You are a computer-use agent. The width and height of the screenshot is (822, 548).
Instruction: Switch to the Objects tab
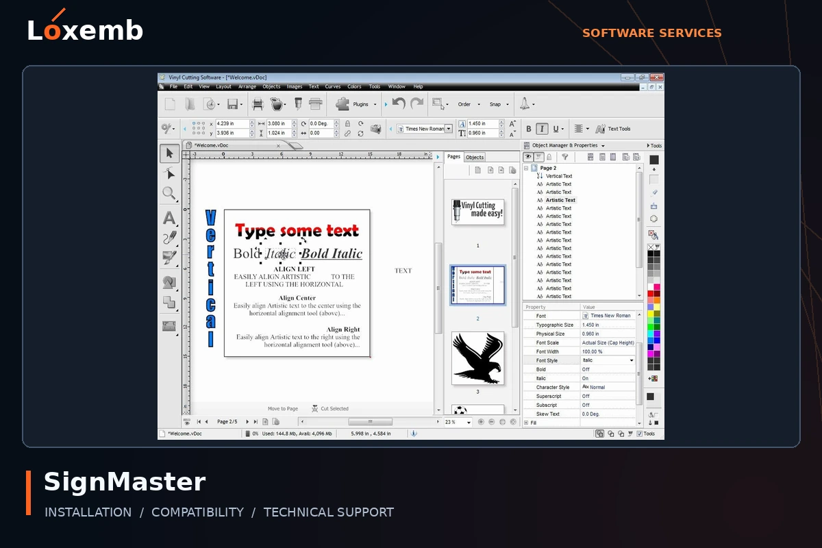(475, 157)
